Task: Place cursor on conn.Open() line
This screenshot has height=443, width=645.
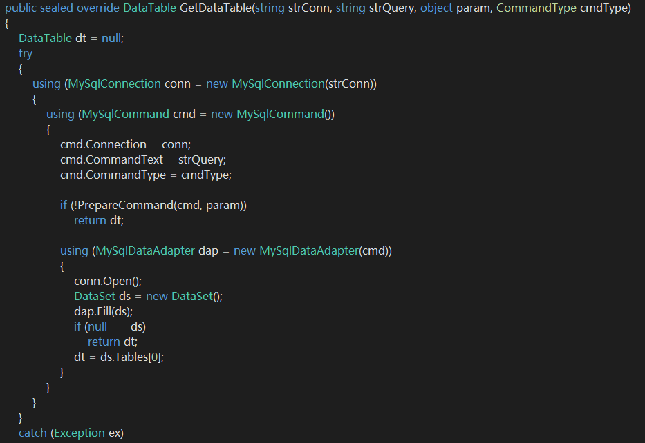Action: click(108, 281)
